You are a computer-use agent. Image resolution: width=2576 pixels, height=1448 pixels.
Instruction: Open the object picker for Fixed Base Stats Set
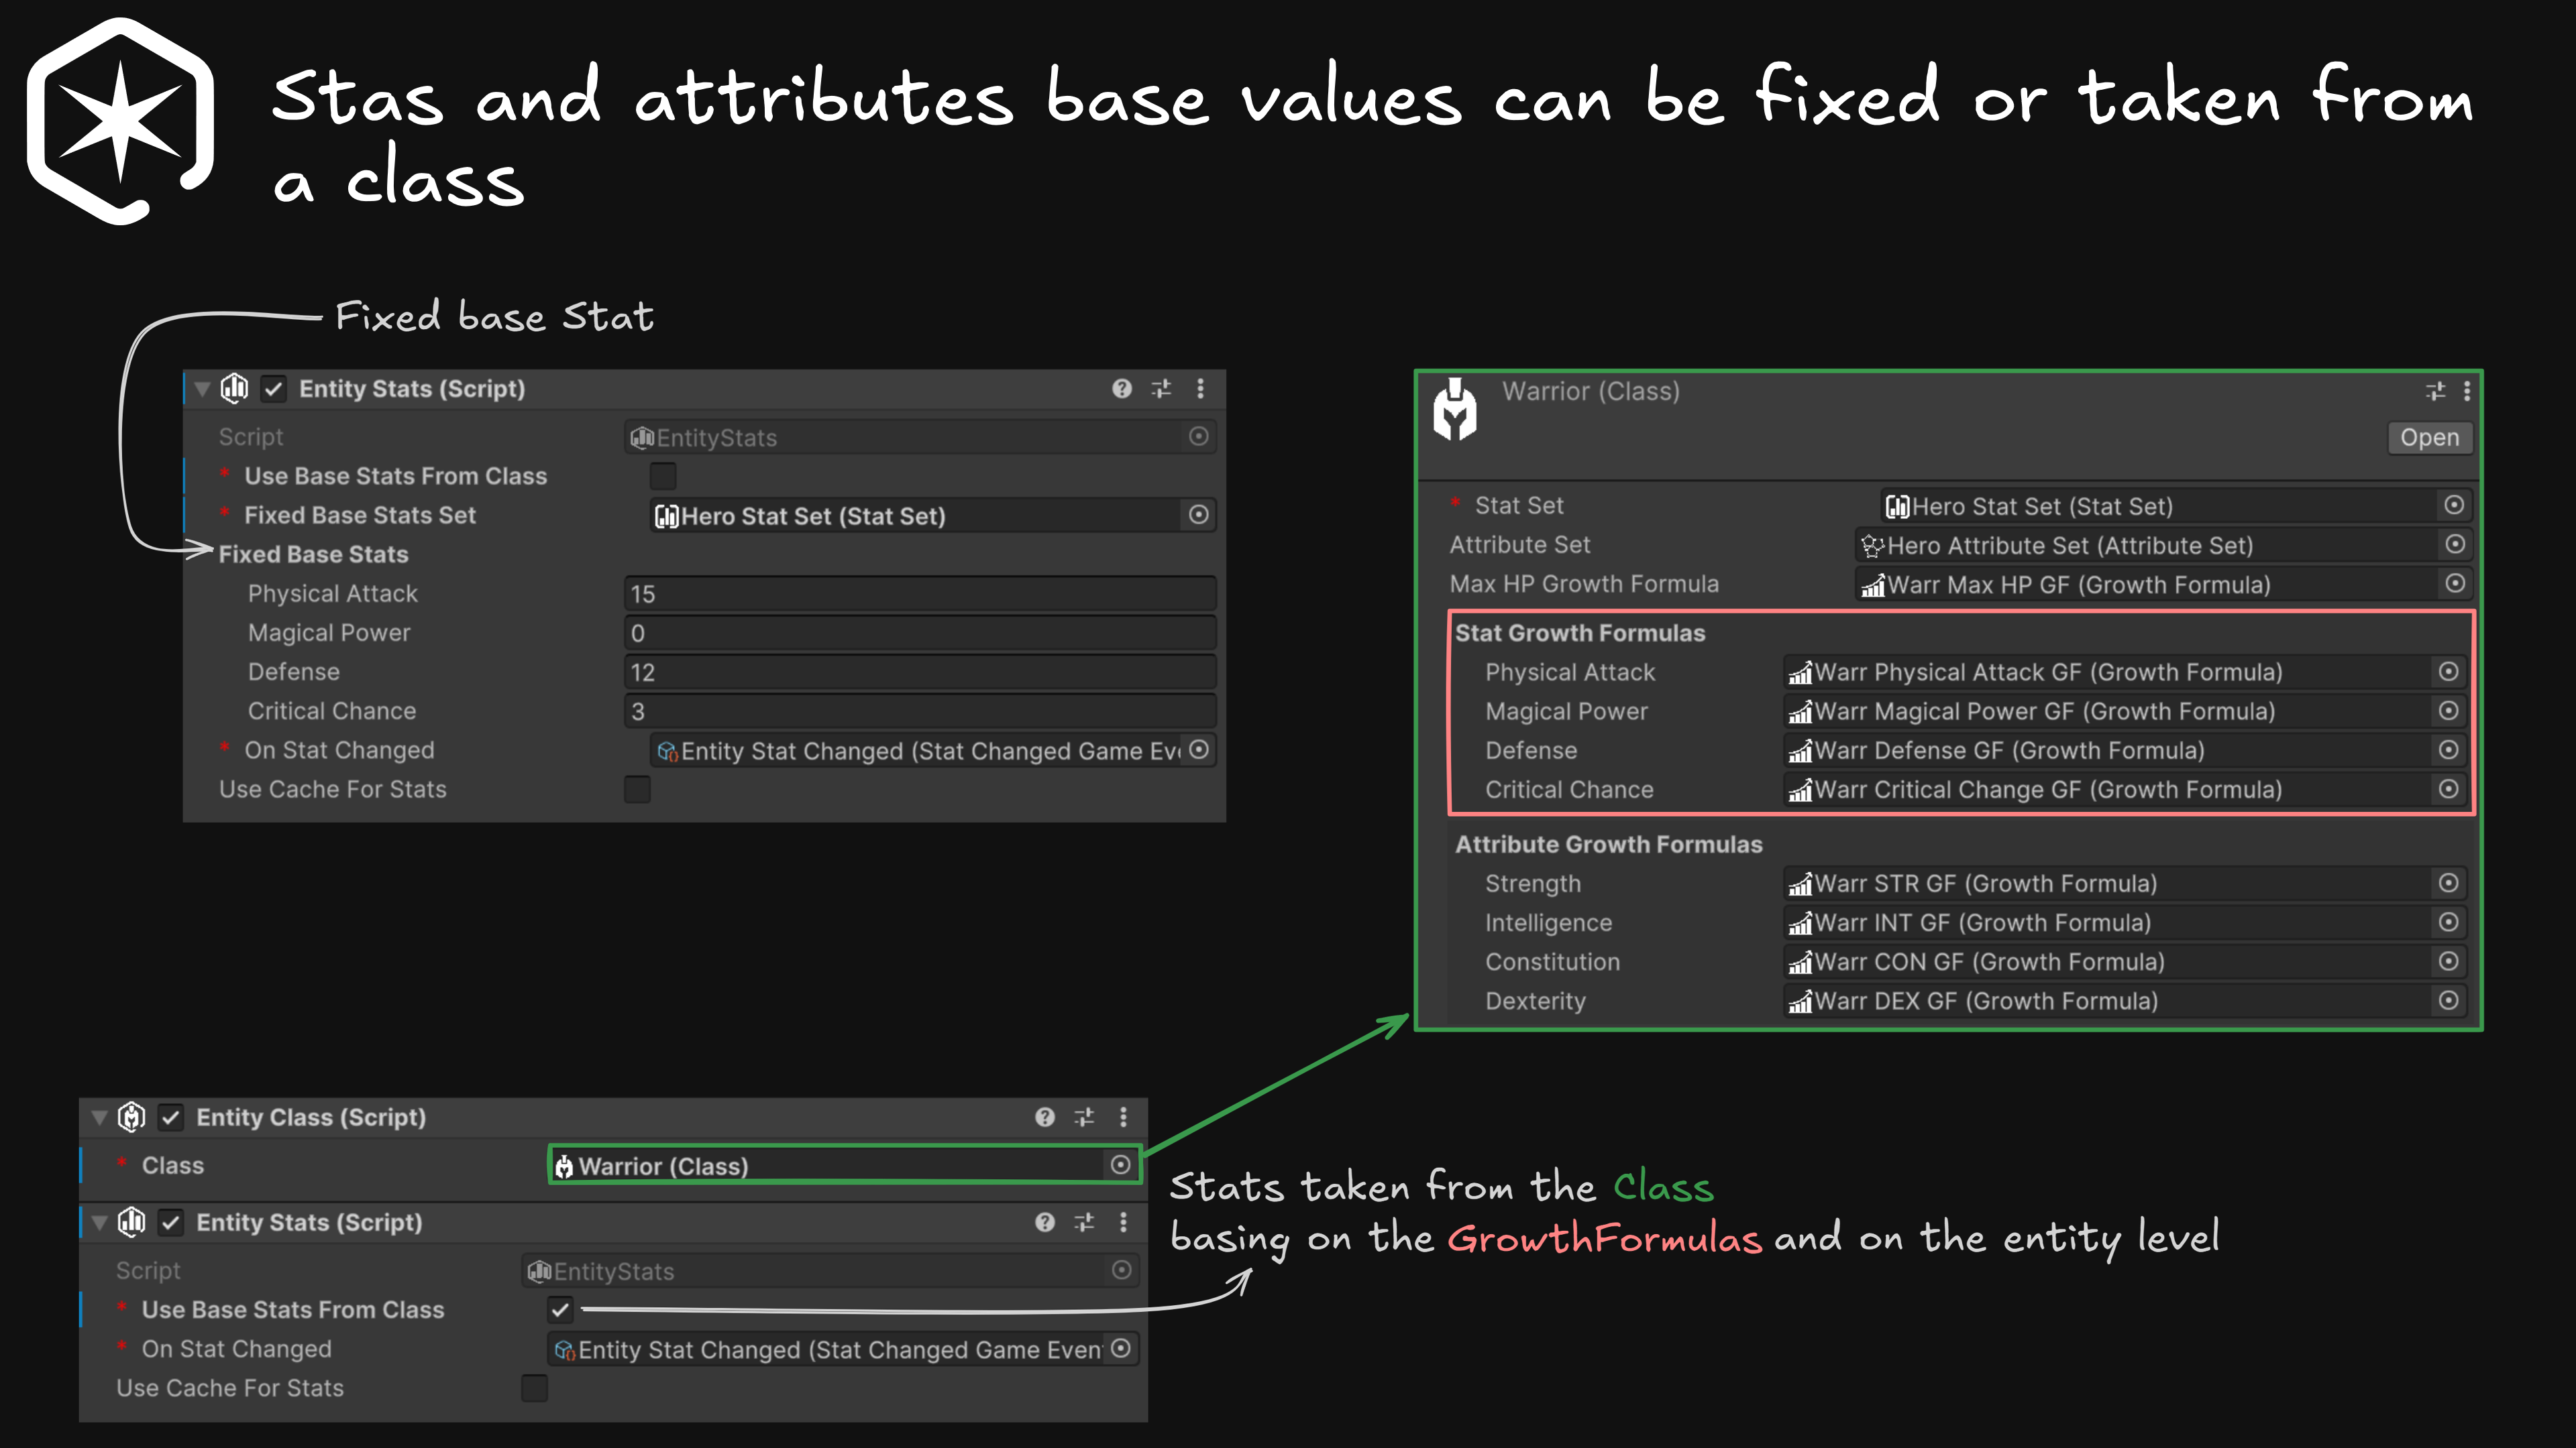click(1198, 515)
